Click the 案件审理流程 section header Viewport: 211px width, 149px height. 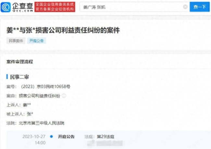click(x=20, y=62)
